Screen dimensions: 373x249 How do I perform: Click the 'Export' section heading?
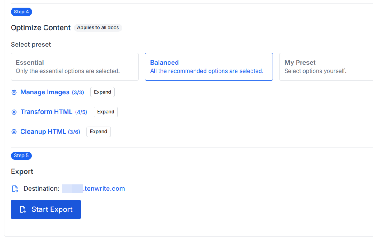point(22,171)
